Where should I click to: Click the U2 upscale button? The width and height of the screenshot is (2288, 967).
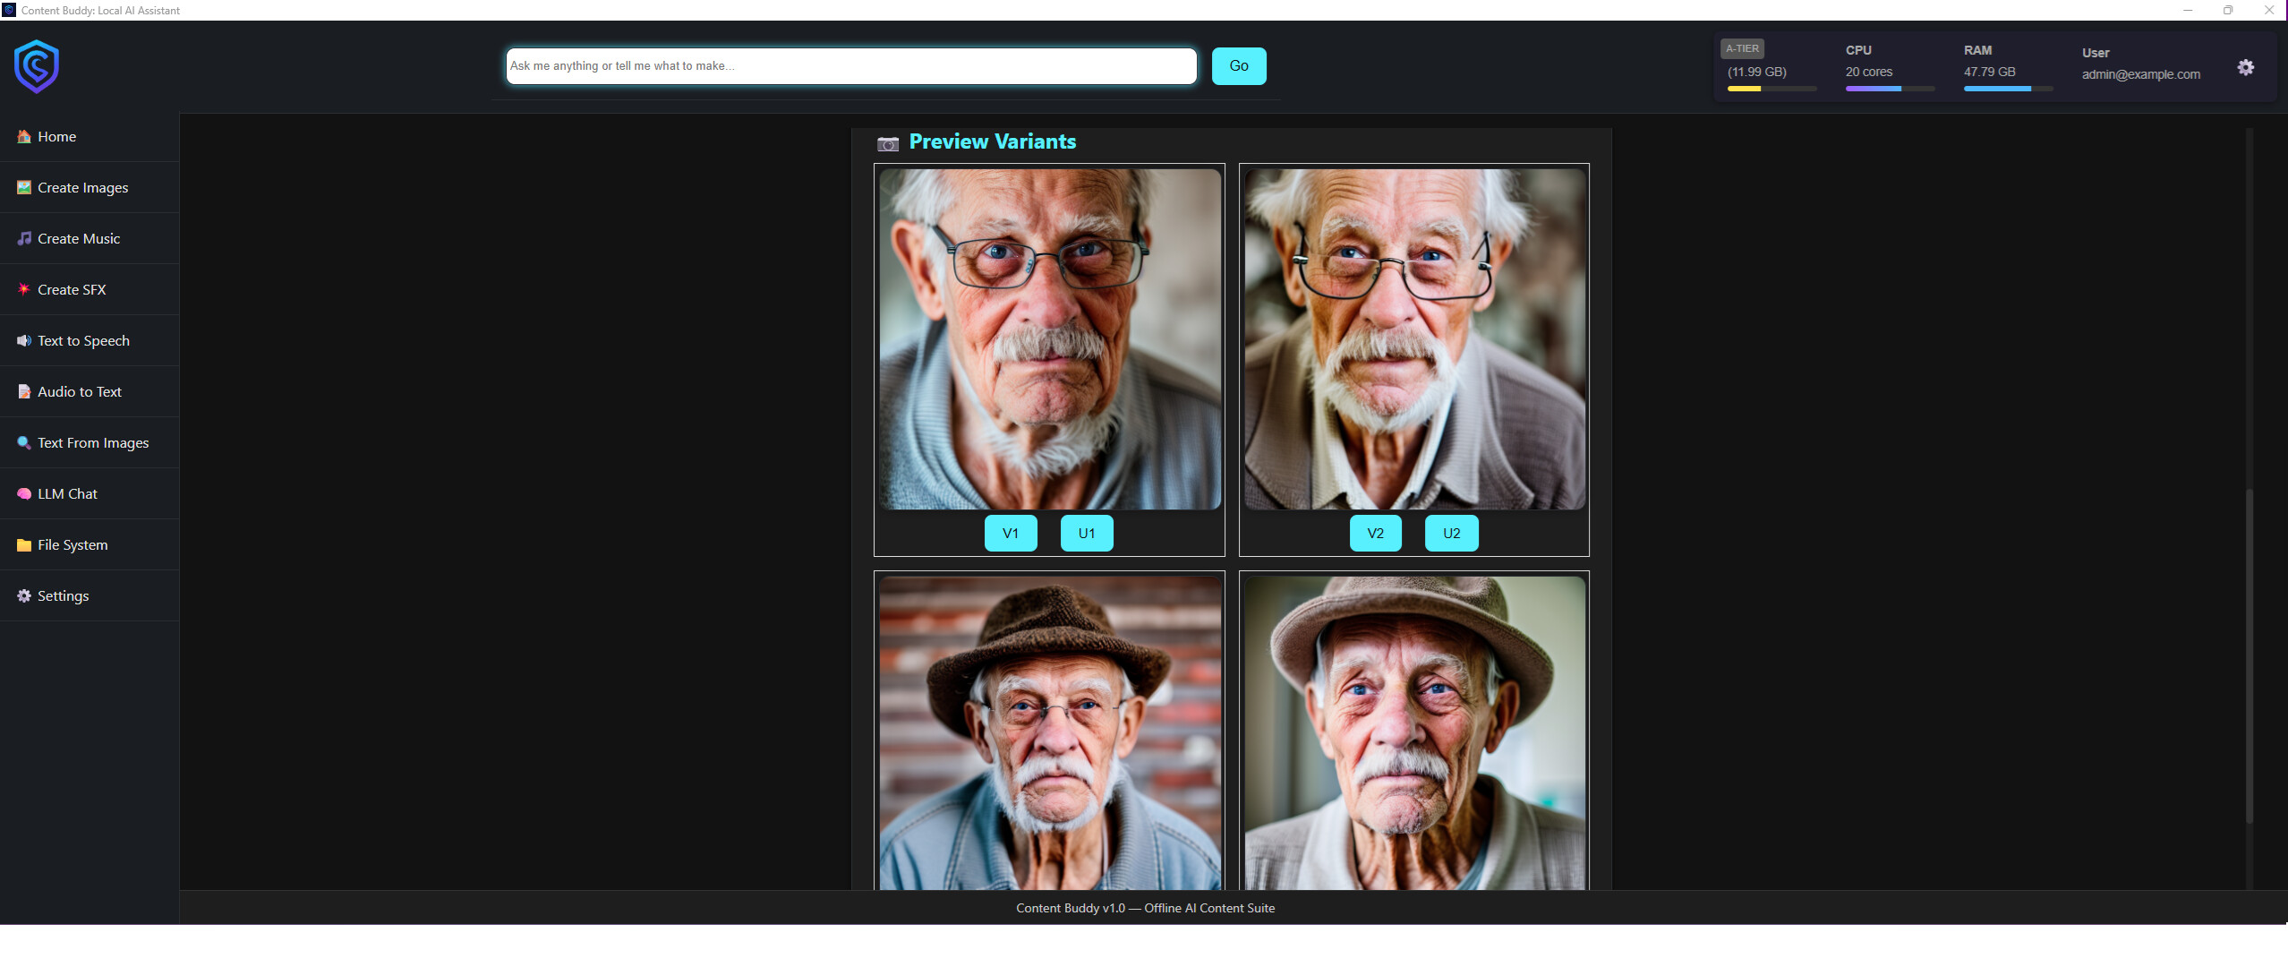[x=1450, y=533]
